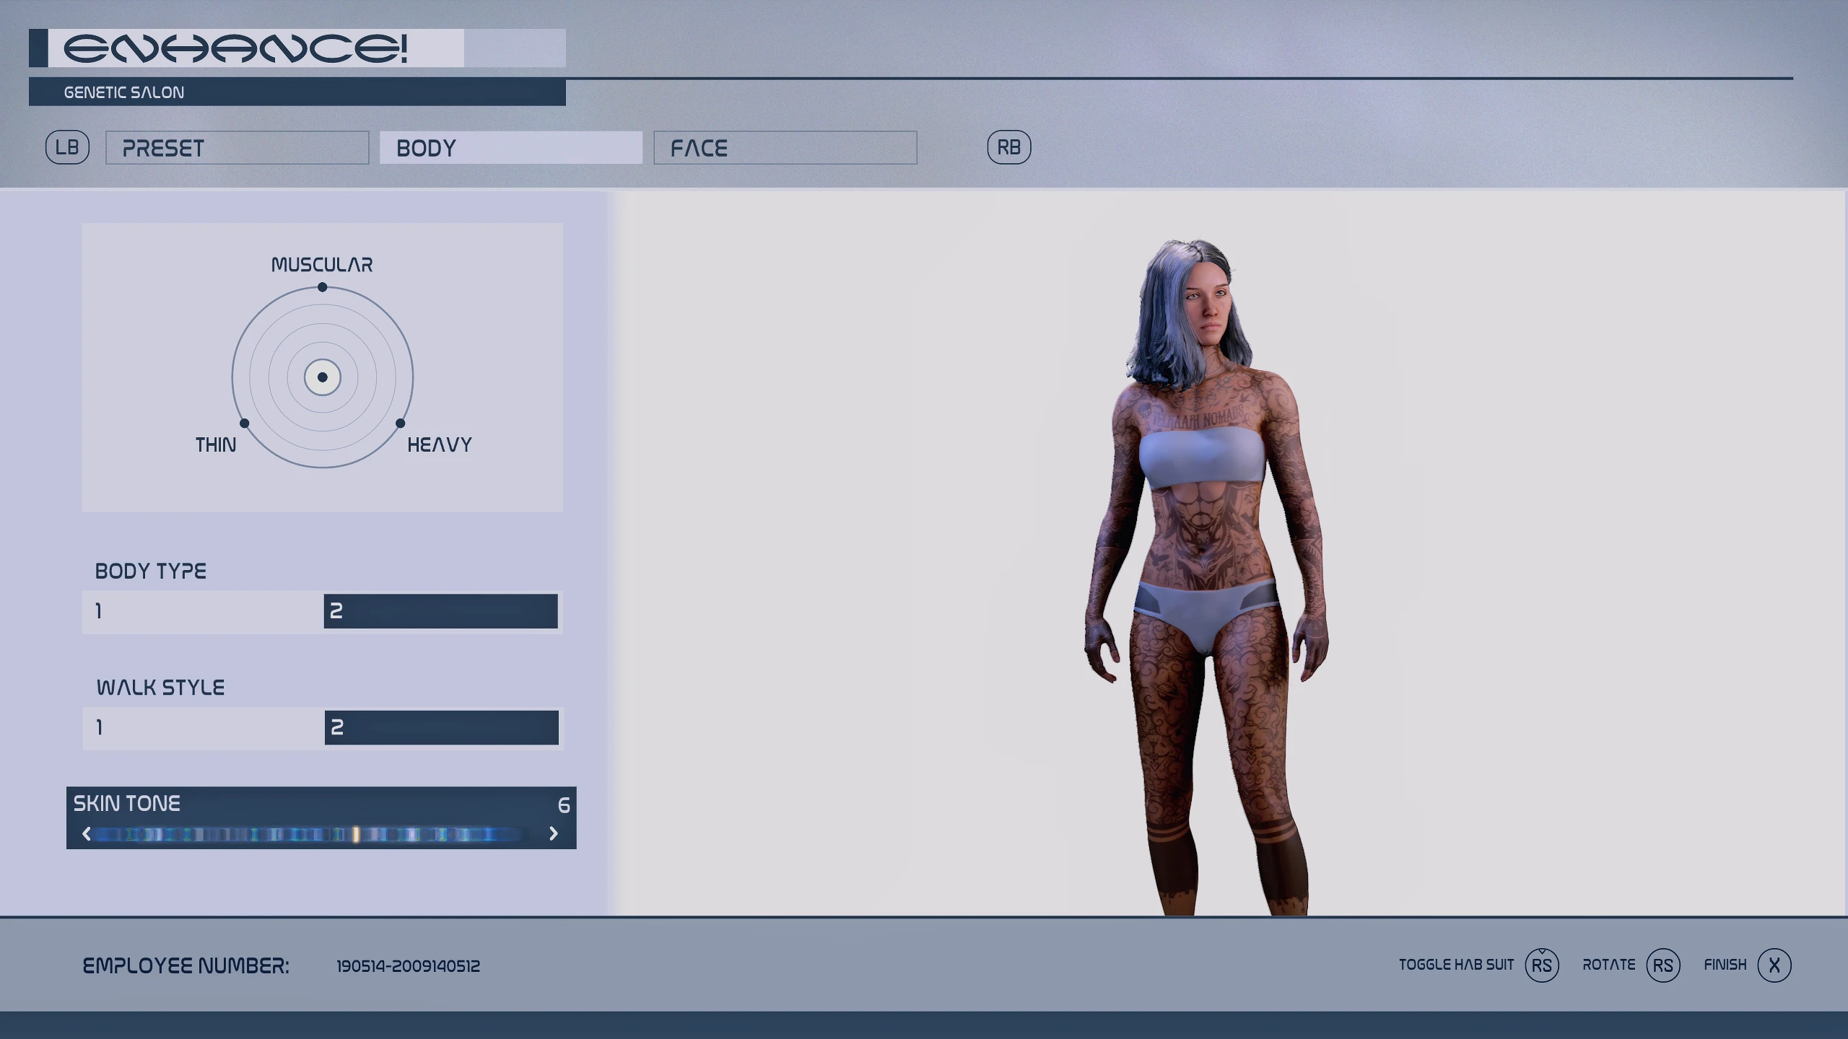Select Body Type 1 option
This screenshot has width=1848, height=1039.
coord(202,611)
